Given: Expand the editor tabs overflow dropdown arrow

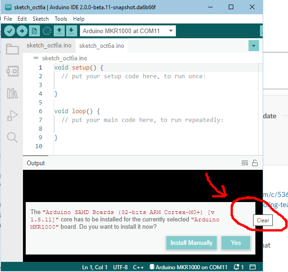Looking at the screenshot, I should click(254, 46).
